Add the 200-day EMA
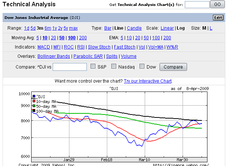 tap(167, 38)
